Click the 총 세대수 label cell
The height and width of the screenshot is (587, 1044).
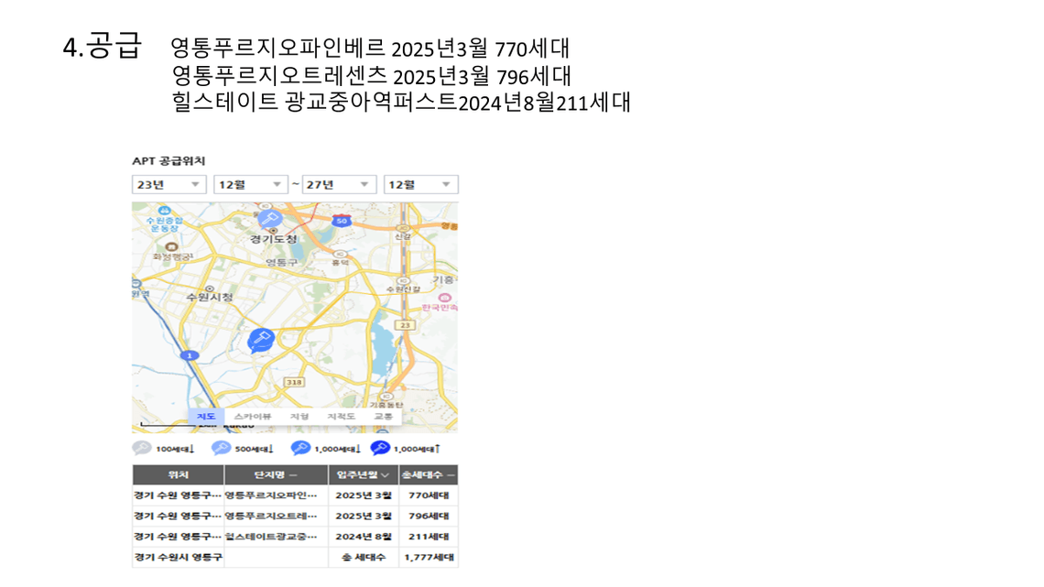(363, 557)
